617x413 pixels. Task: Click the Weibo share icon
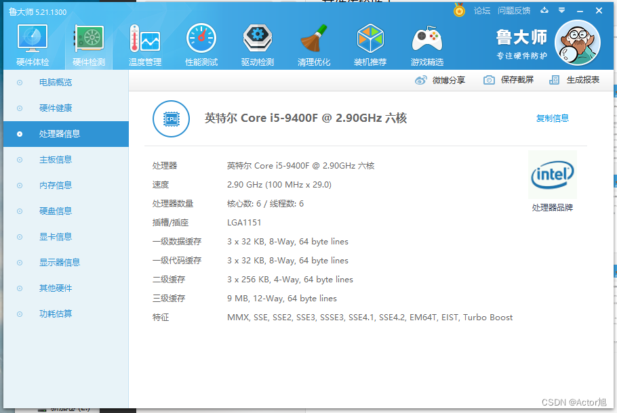420,80
